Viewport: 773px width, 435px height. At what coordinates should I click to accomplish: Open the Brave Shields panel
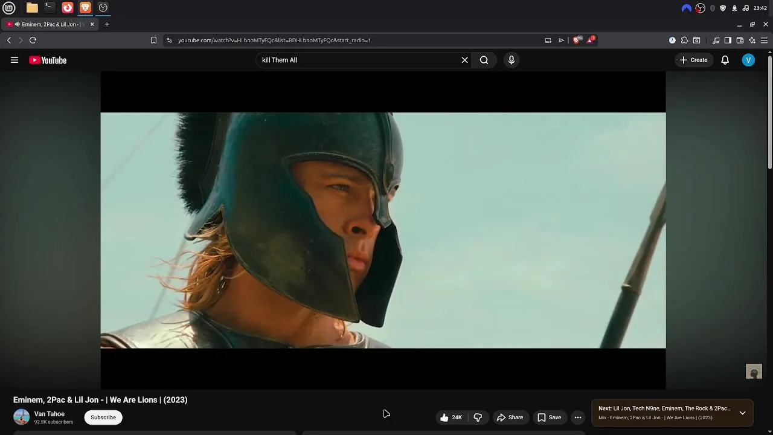point(577,40)
